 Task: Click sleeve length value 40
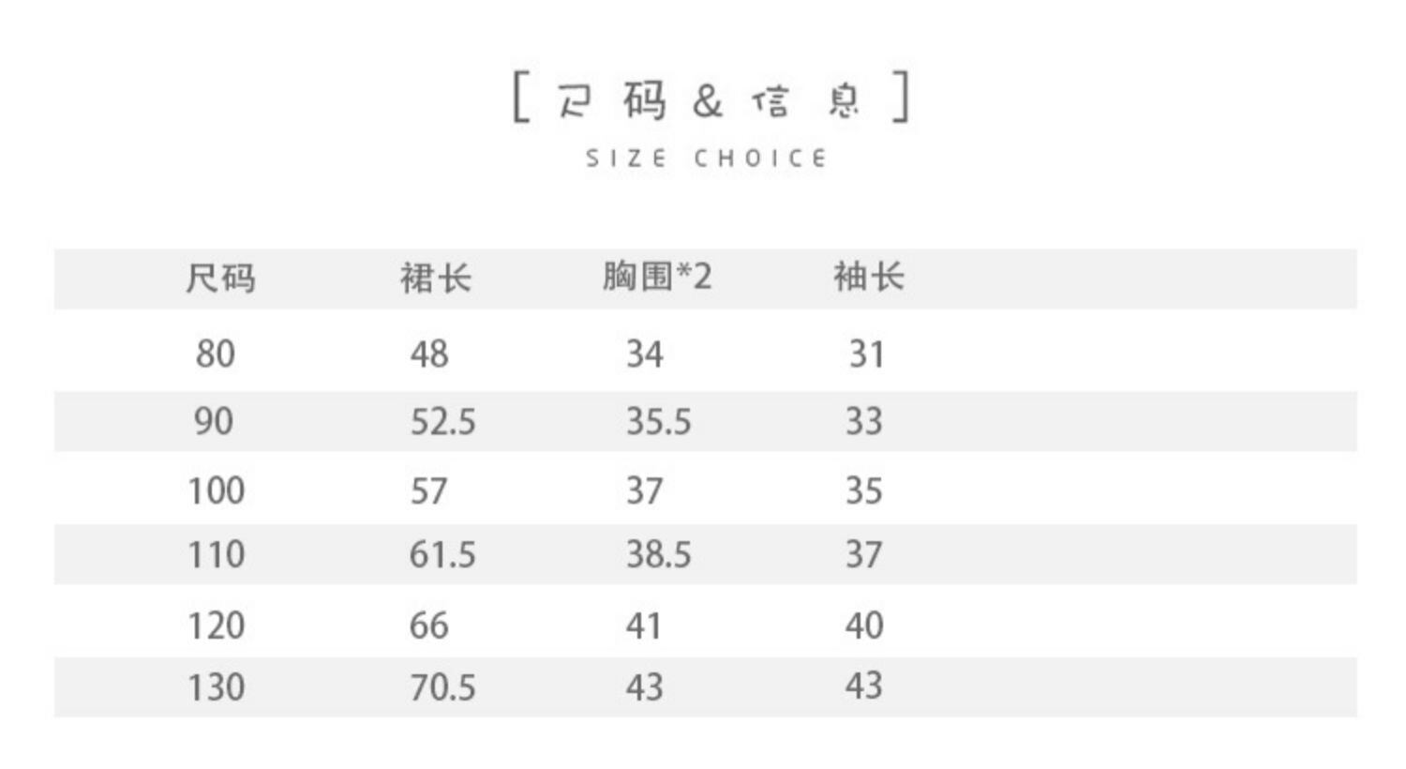click(864, 626)
